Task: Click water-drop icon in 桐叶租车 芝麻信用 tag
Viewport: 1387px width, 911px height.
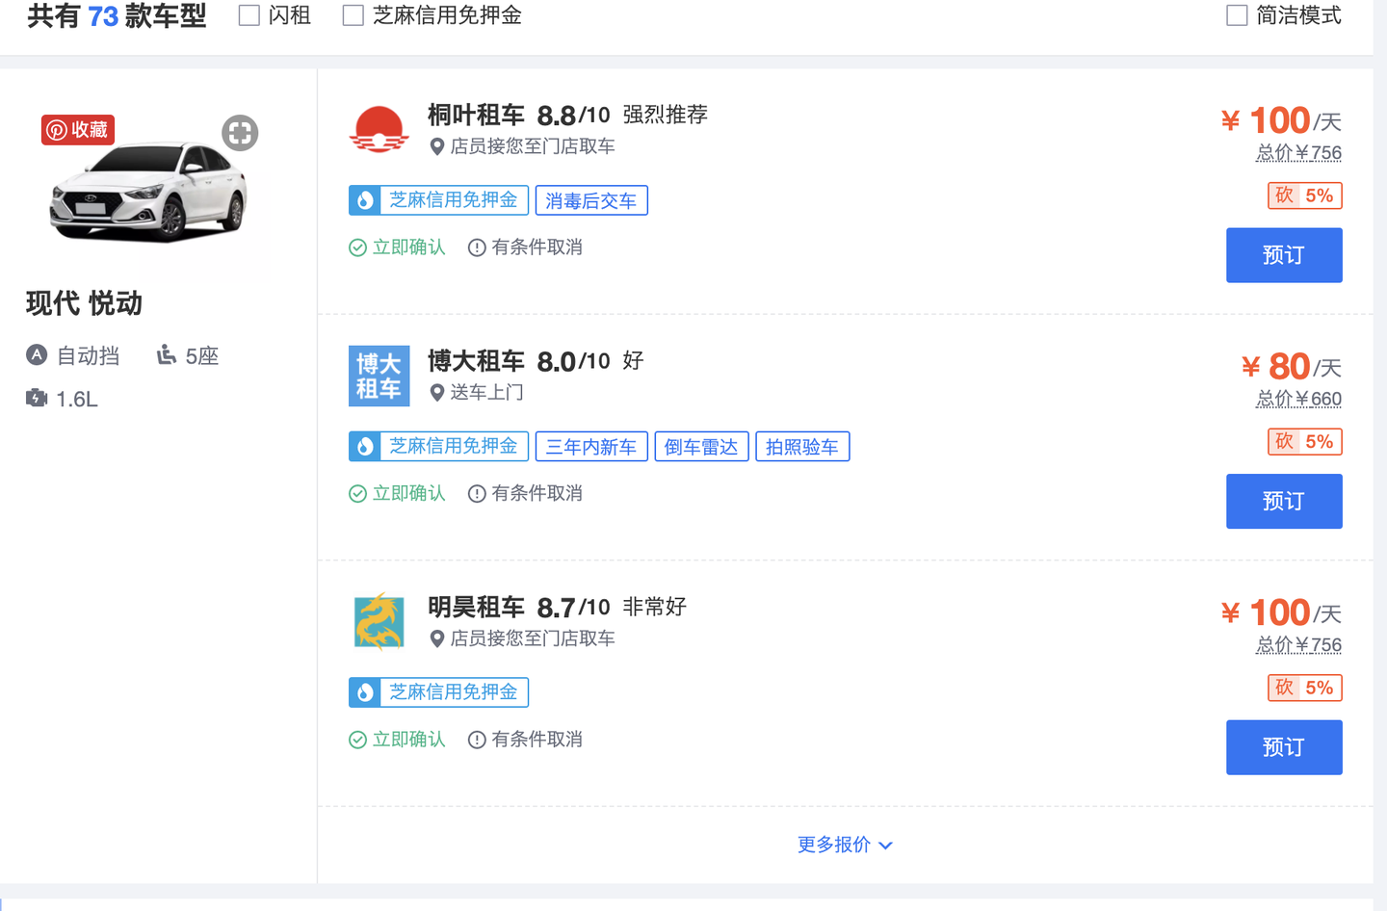Action: [x=364, y=200]
